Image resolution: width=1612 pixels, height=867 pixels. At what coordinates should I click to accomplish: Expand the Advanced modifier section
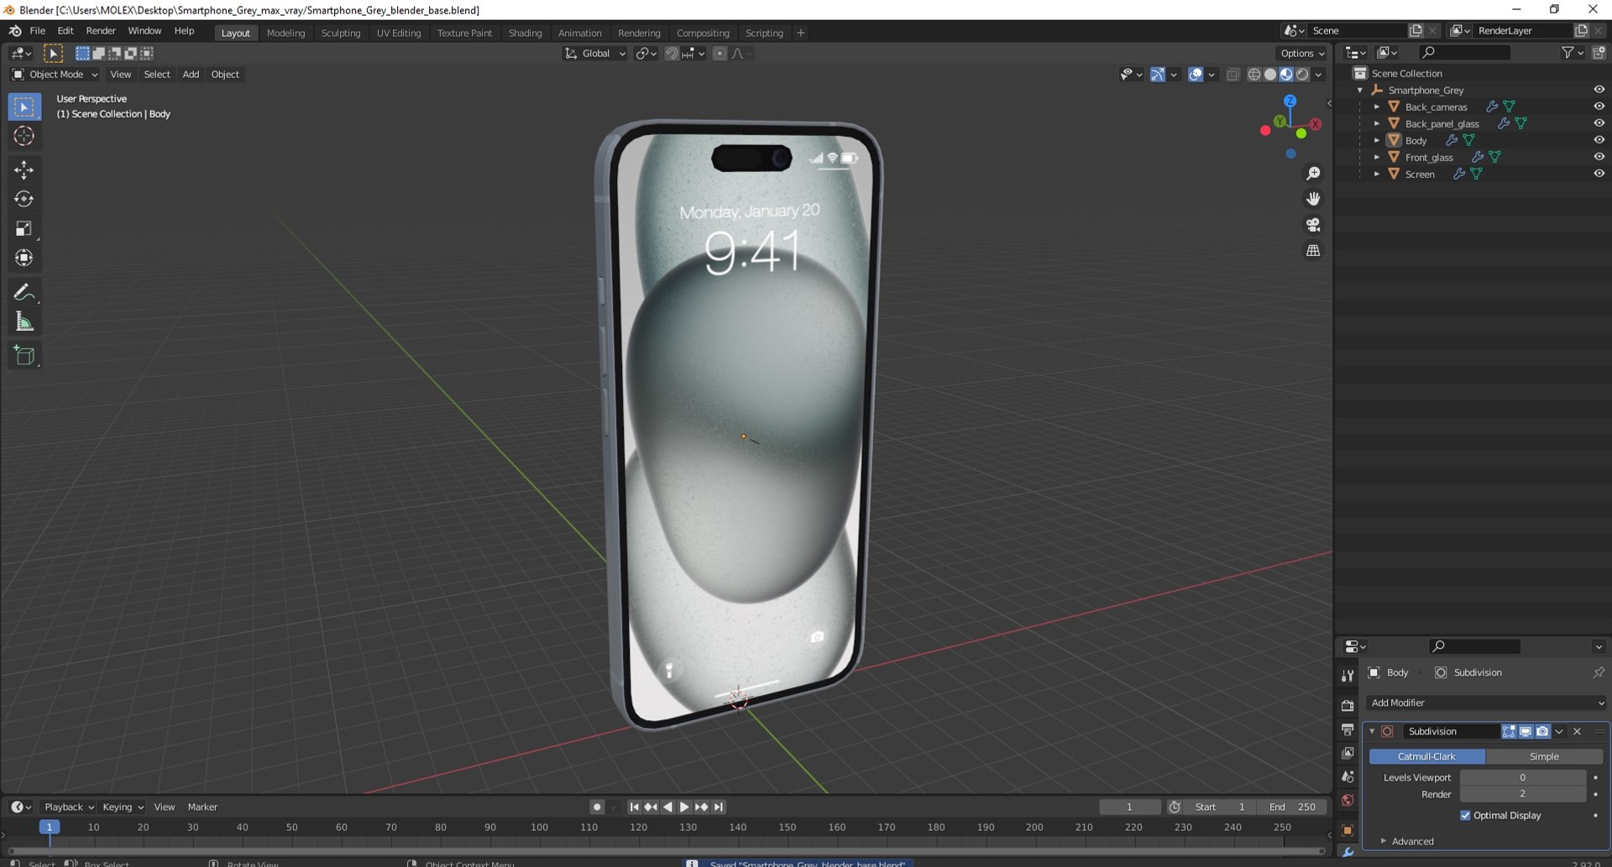(1412, 842)
